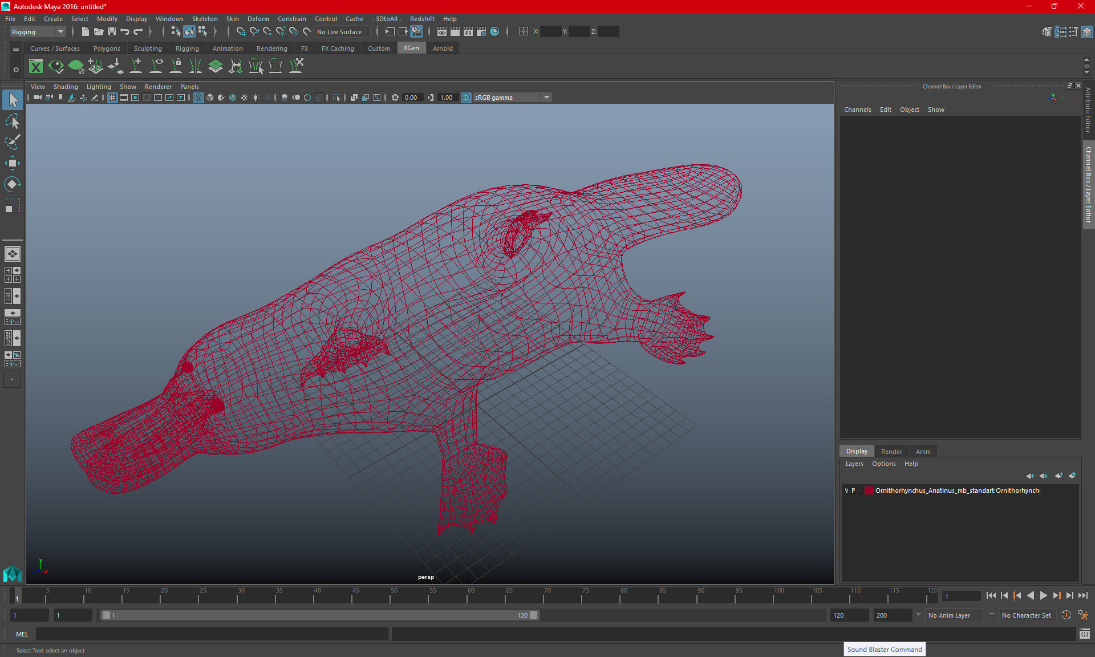Open the No Anim Layer dropdown arrow
1095x657 pixels.
coord(918,615)
